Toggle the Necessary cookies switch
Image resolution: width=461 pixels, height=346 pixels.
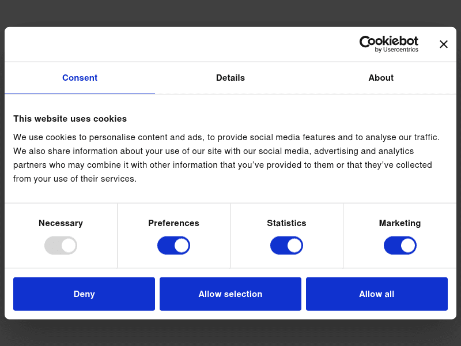point(61,246)
